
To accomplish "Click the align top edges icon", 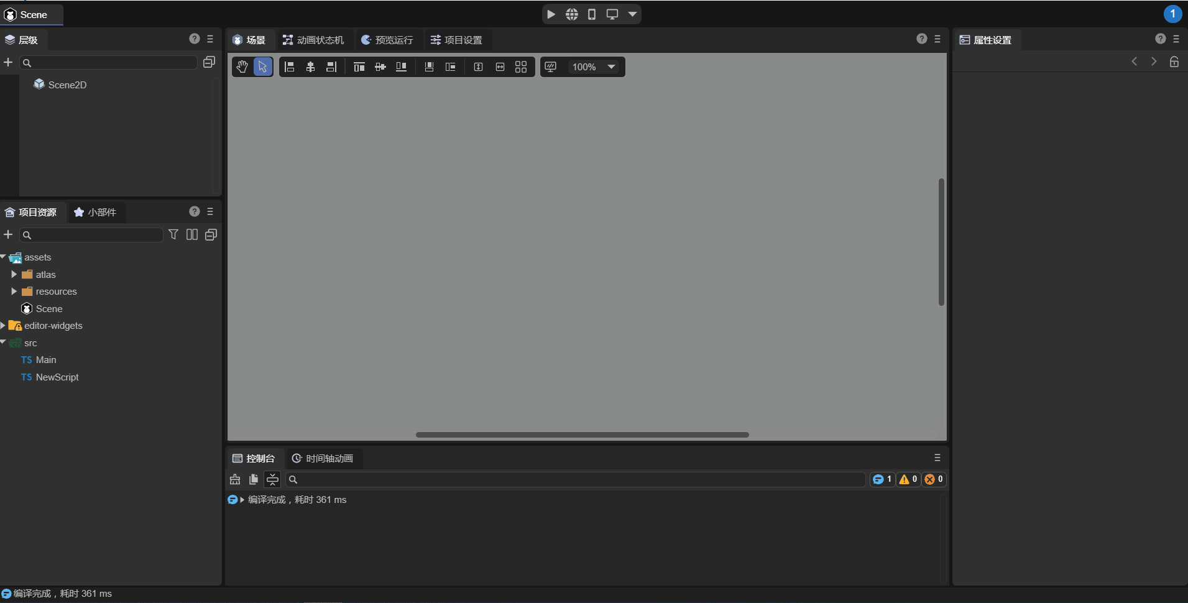I will pos(359,67).
